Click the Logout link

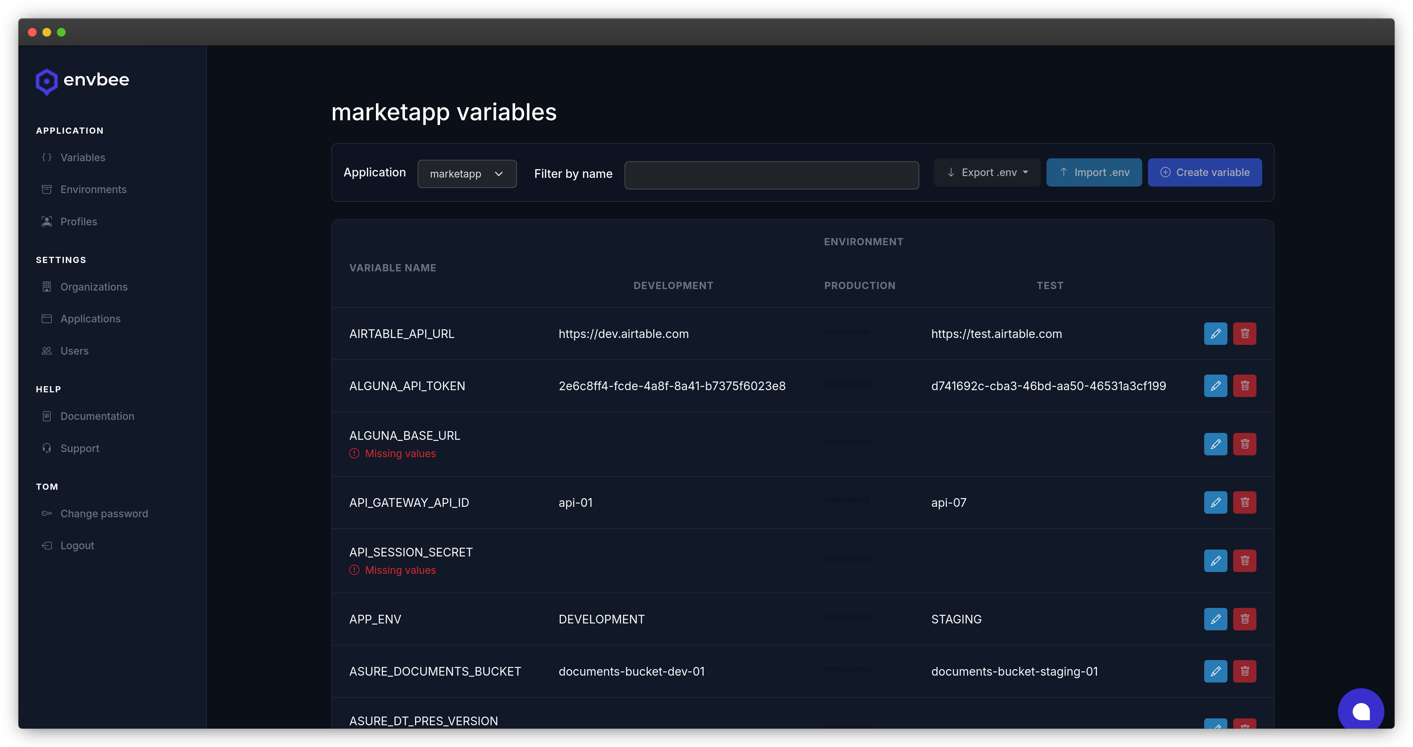[x=77, y=545]
